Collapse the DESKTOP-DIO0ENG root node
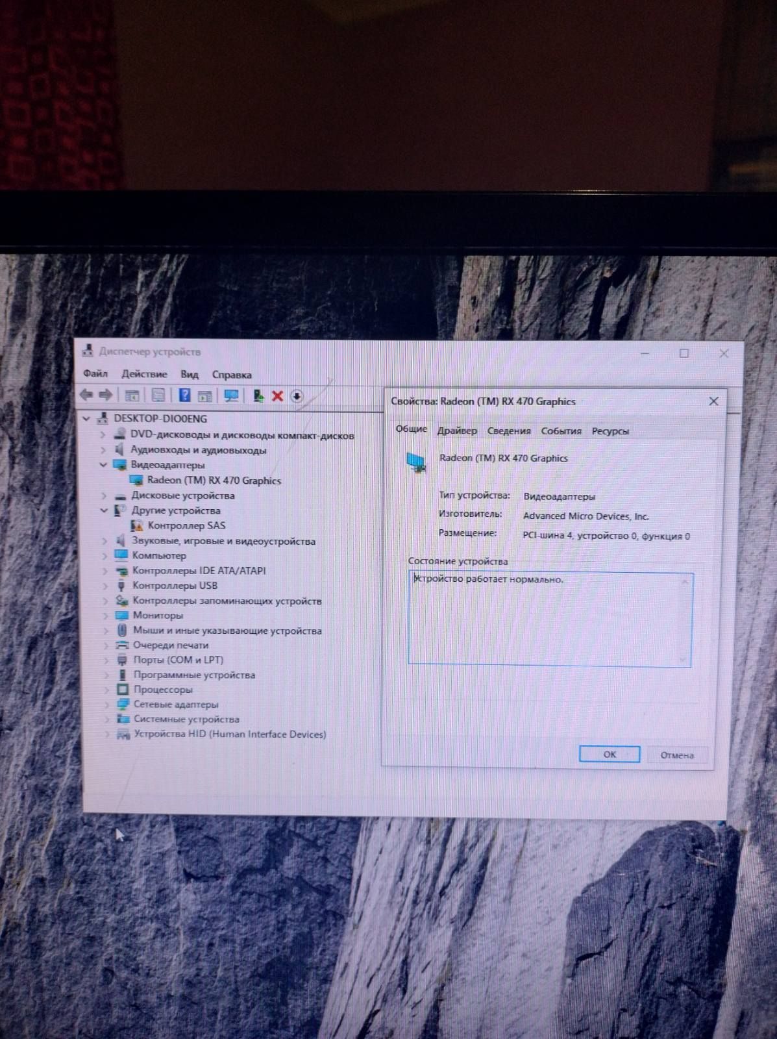 86,419
